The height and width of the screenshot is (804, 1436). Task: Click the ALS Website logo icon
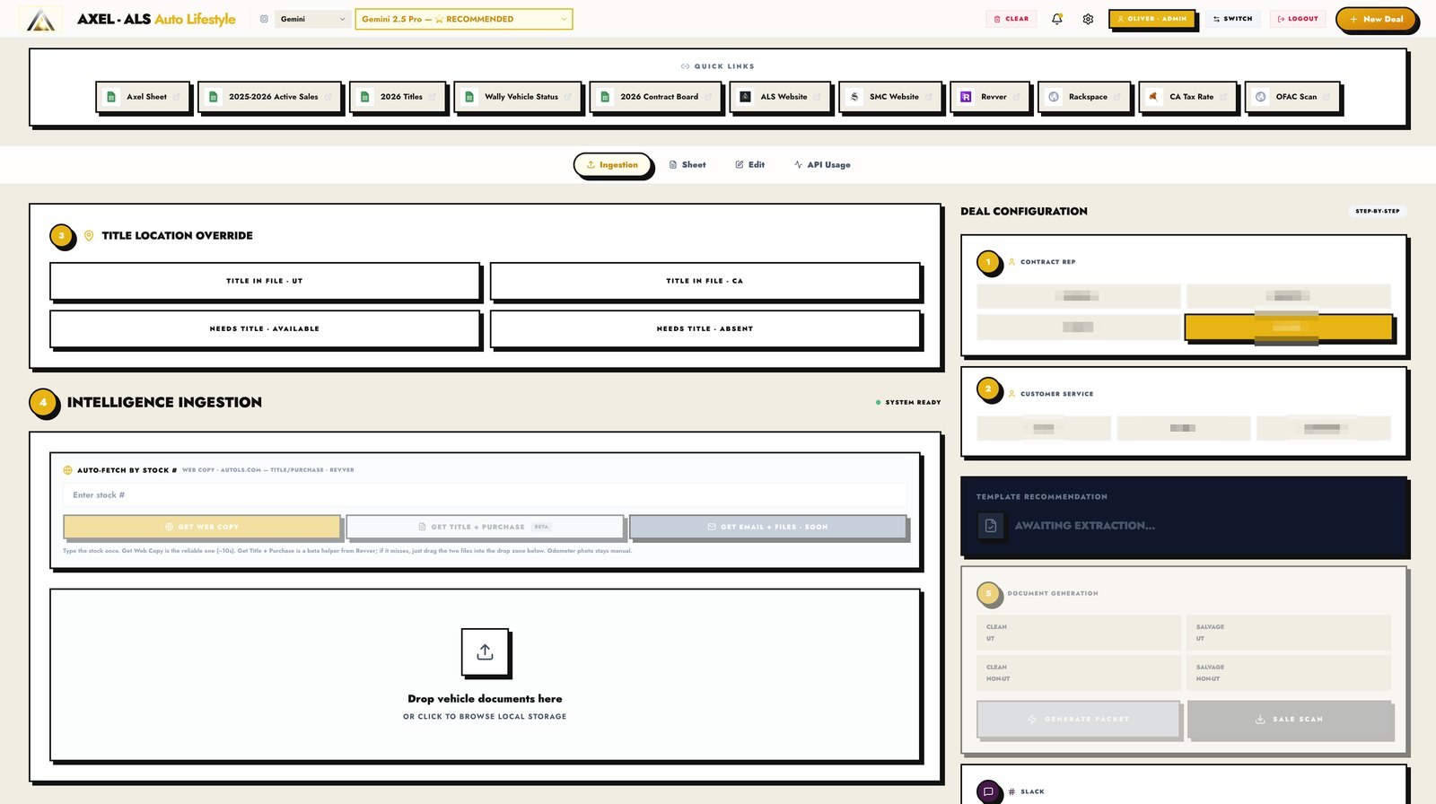(x=745, y=97)
